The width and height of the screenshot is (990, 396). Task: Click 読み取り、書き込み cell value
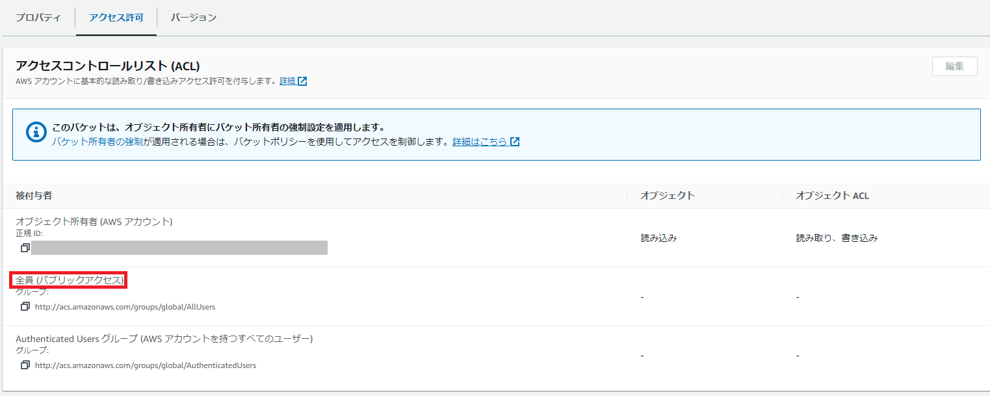[837, 238]
